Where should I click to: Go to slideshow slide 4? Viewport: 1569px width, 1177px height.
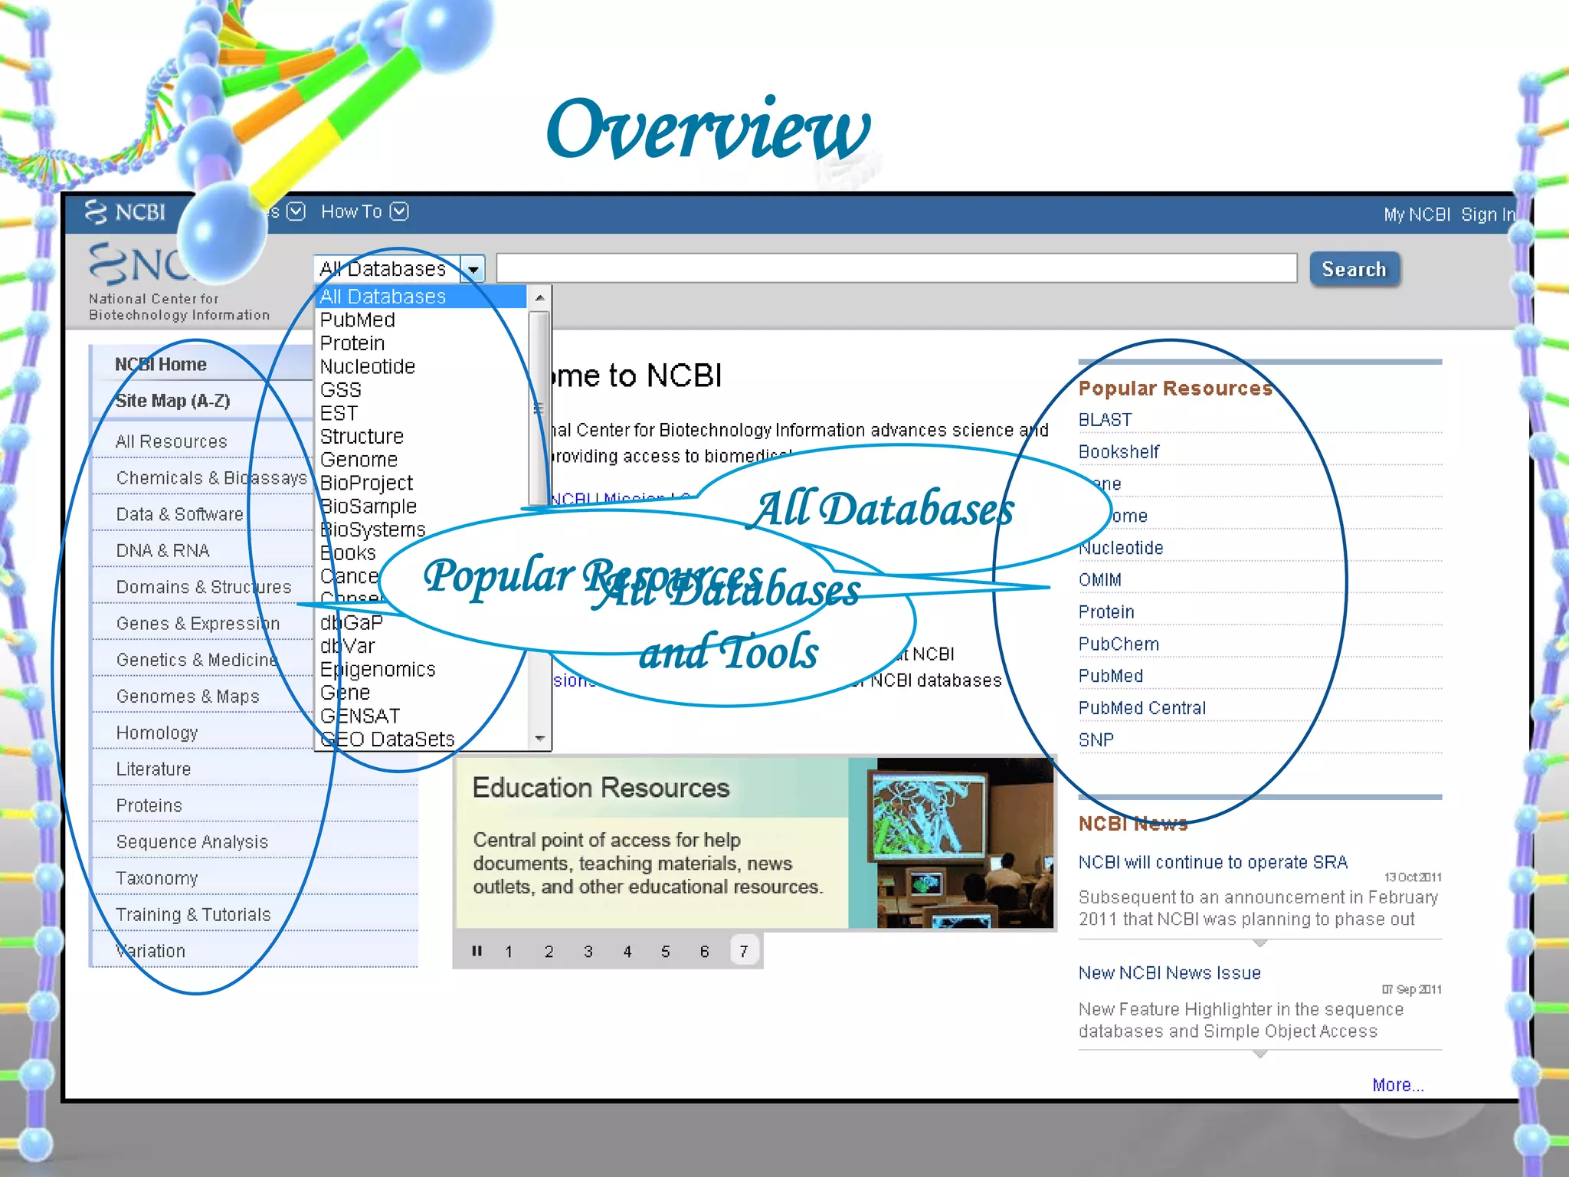click(627, 952)
